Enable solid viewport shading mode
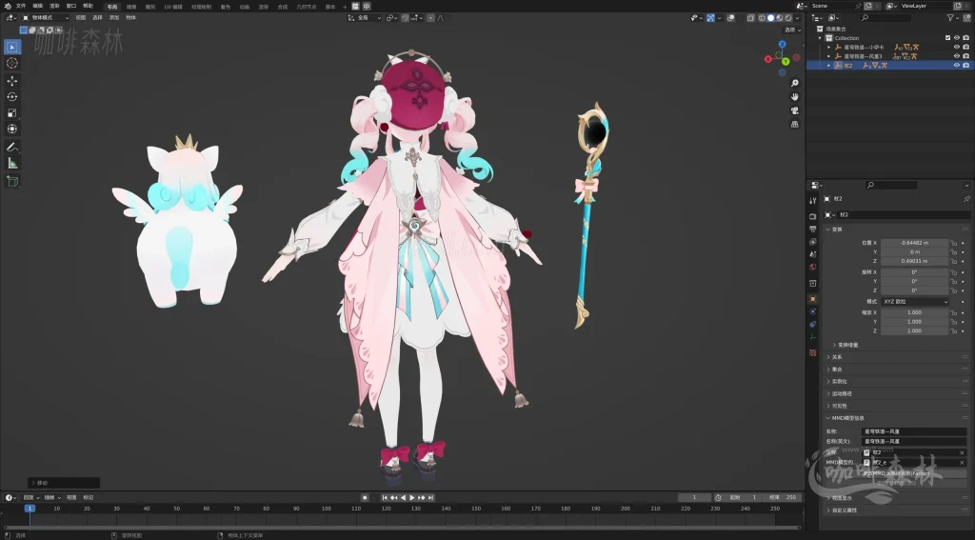Viewport: 975px width, 540px height. click(771, 18)
